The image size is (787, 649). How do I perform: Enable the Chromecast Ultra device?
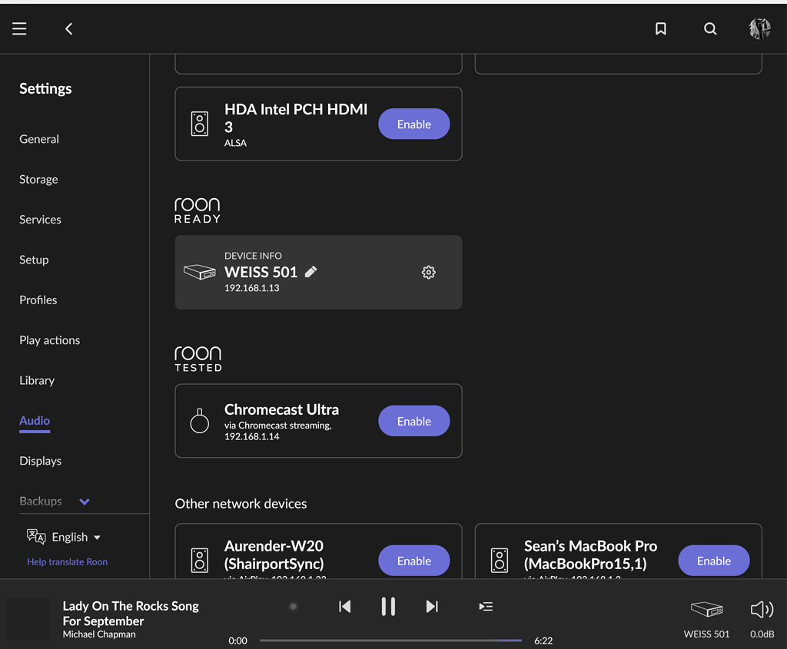(x=413, y=421)
